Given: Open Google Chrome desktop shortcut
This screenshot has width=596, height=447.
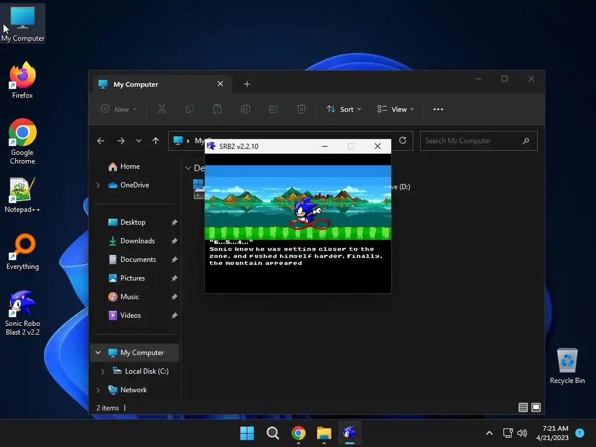Looking at the screenshot, I should 23,141.
